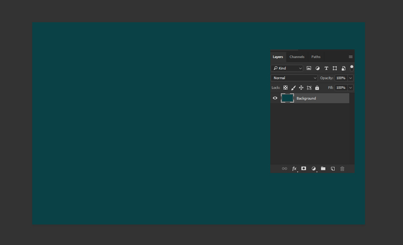The height and width of the screenshot is (245, 403).
Task: Create a new layer
Action: coord(333,169)
